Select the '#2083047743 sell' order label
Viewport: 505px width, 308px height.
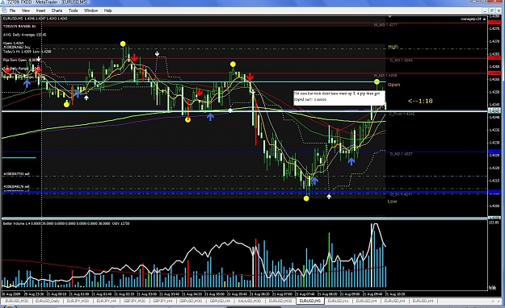point(16,174)
